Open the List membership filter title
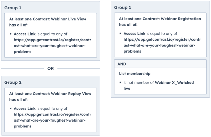This screenshot has height=137, width=211. tap(135, 74)
